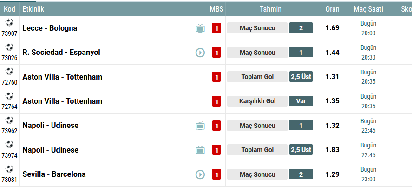Click the soccer ball icon above code 73907
This screenshot has height=187, width=412.
click(9, 23)
